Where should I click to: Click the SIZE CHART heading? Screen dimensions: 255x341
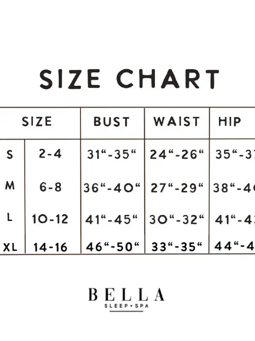[x=129, y=79]
